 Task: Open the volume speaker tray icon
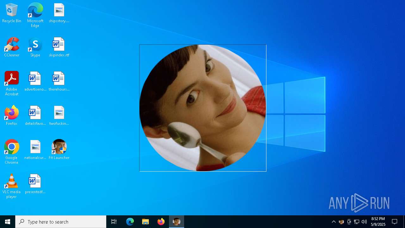click(x=364, y=222)
